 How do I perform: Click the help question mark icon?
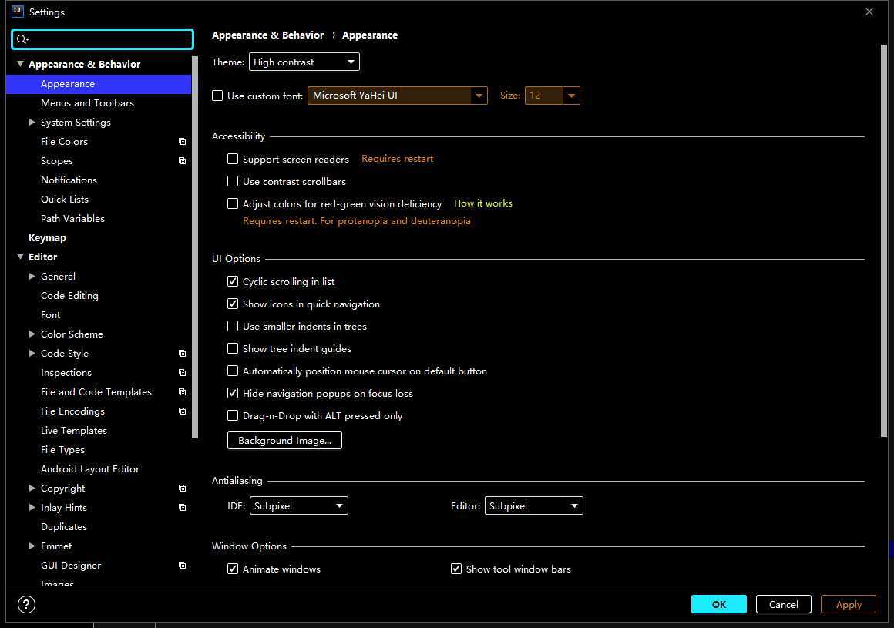[x=26, y=605]
